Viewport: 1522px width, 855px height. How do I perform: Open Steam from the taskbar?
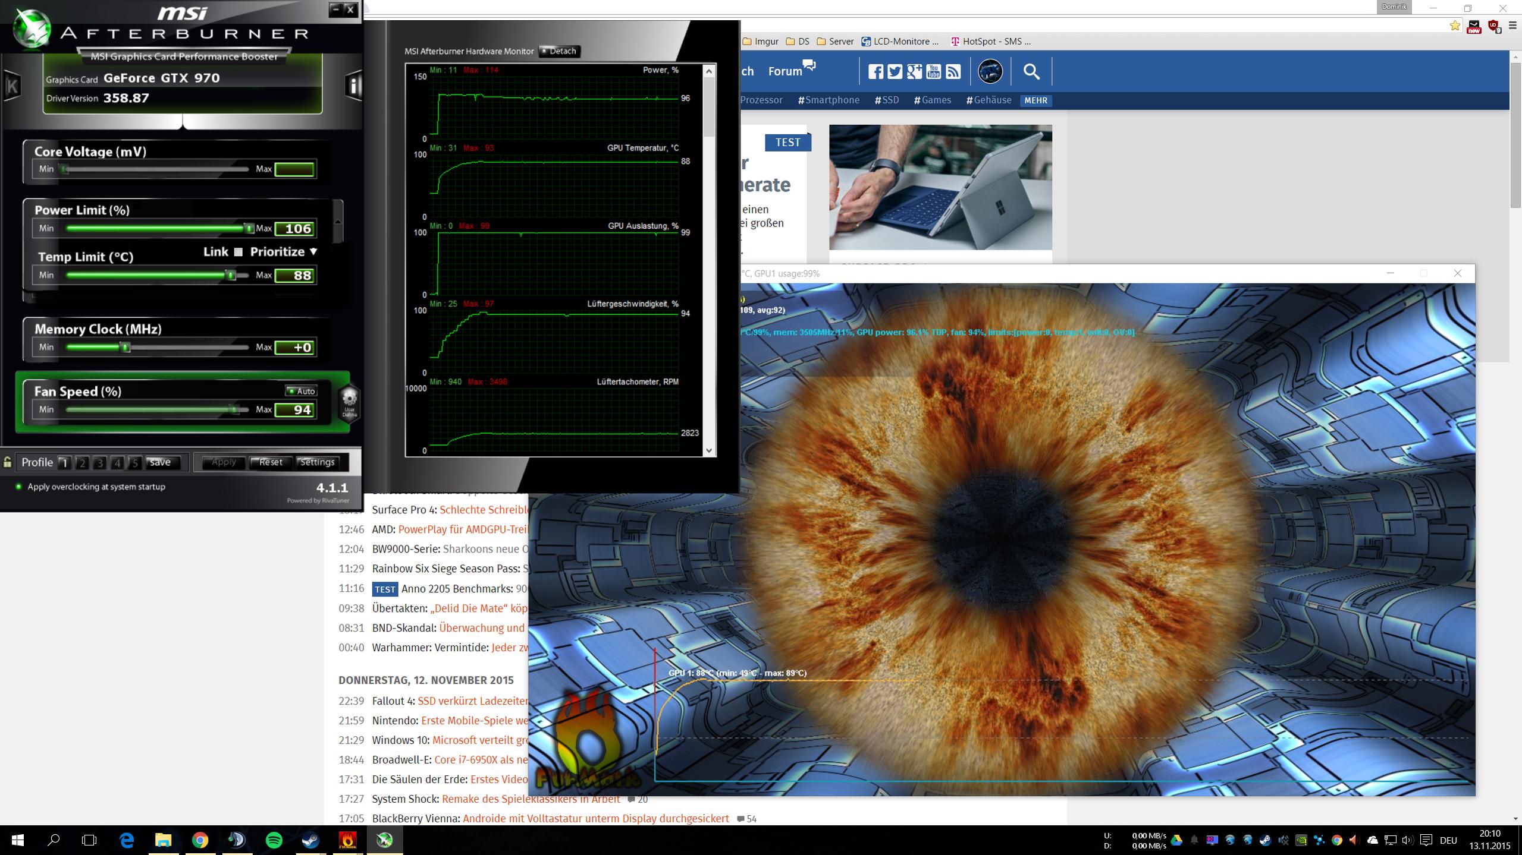click(x=310, y=840)
